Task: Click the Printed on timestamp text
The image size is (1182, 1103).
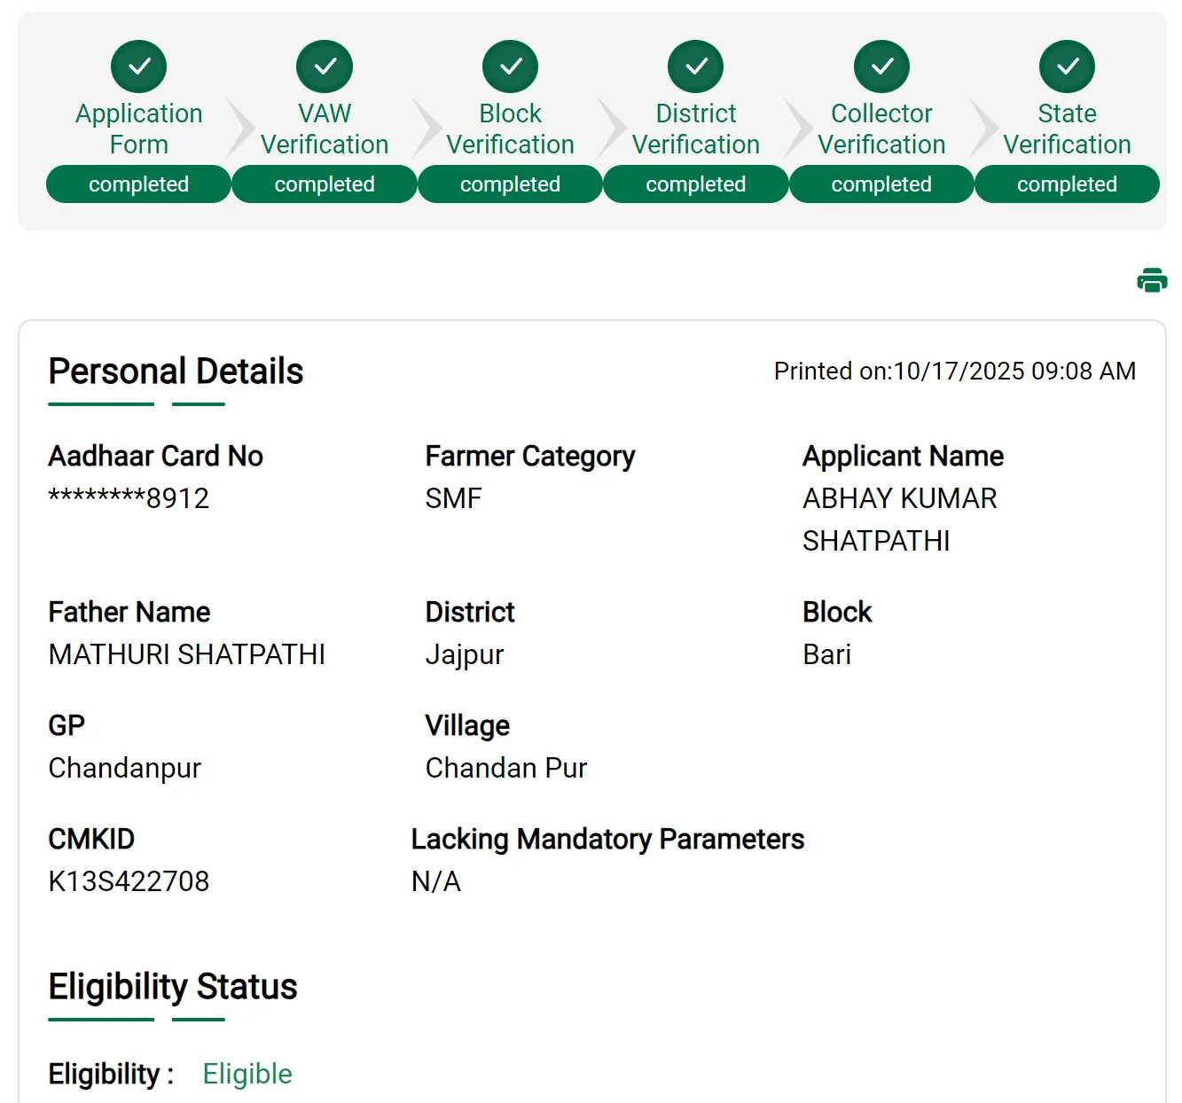Action: (954, 372)
